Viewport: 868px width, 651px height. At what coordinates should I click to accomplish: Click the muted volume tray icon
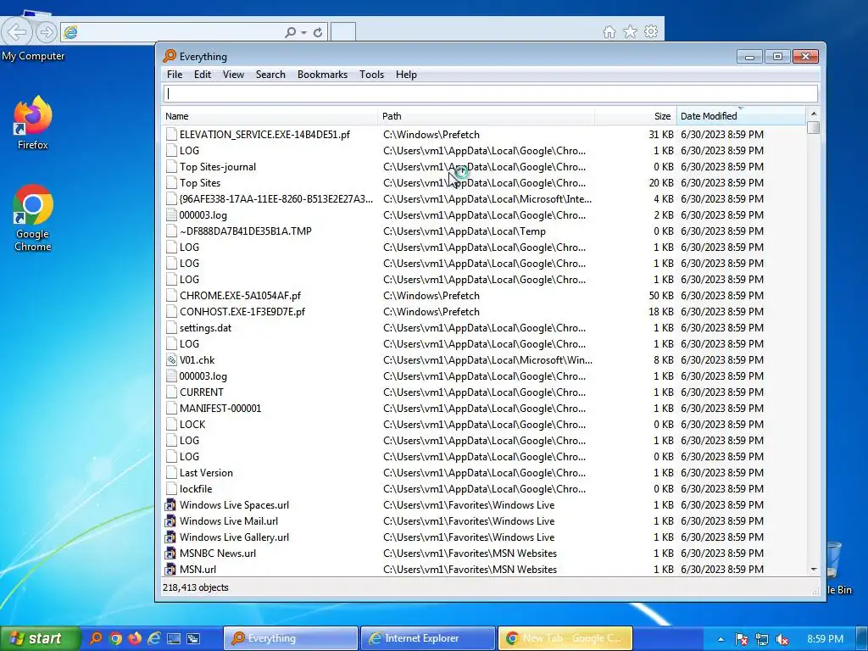(782, 639)
